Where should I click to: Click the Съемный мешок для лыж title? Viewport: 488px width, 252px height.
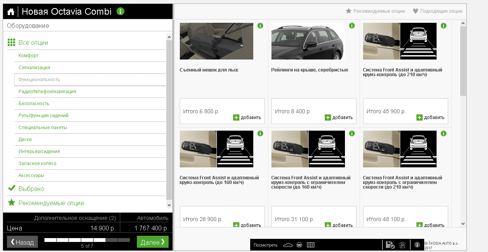(x=209, y=70)
